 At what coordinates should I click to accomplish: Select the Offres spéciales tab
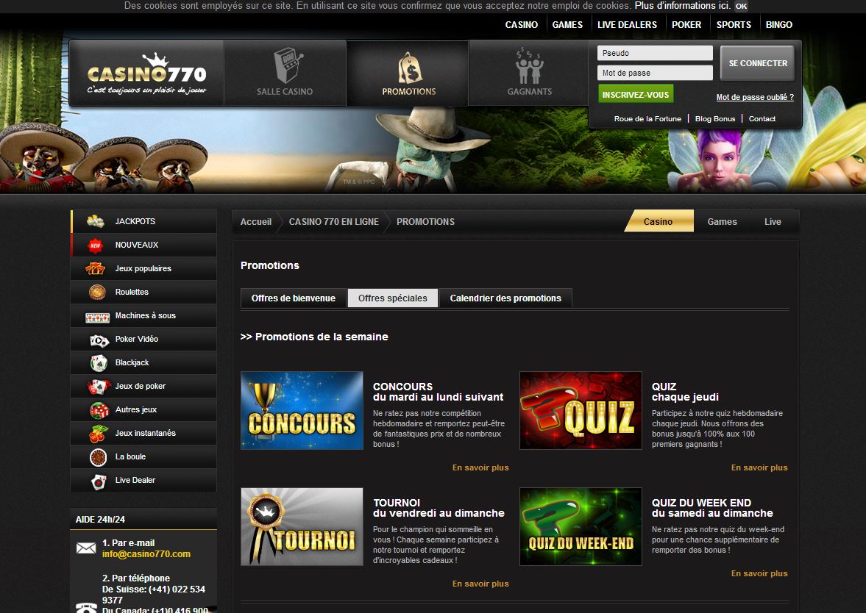393,298
